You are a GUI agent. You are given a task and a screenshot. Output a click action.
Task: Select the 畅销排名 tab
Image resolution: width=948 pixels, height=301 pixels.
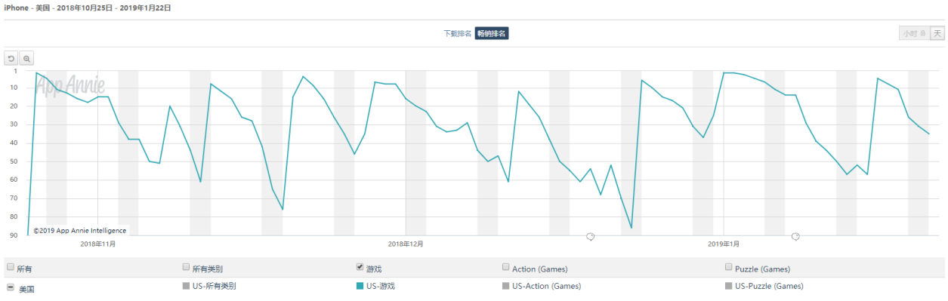click(x=492, y=33)
